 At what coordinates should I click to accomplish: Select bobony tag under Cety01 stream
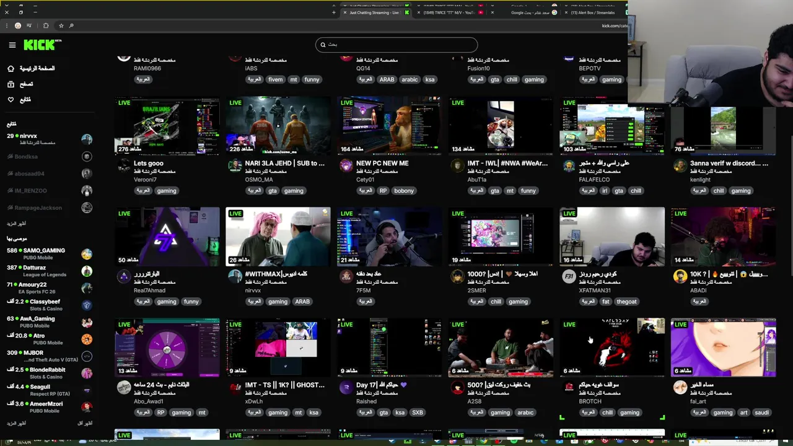point(404,191)
